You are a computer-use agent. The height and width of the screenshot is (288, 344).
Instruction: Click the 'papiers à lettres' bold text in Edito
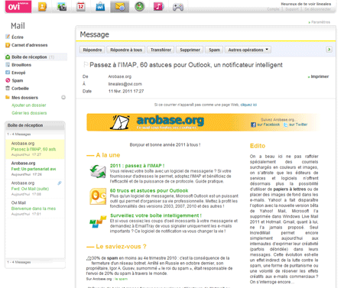click(x=290, y=189)
